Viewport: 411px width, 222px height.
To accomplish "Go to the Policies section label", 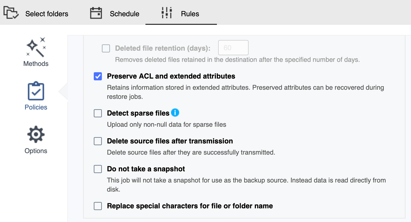I will click(x=36, y=107).
